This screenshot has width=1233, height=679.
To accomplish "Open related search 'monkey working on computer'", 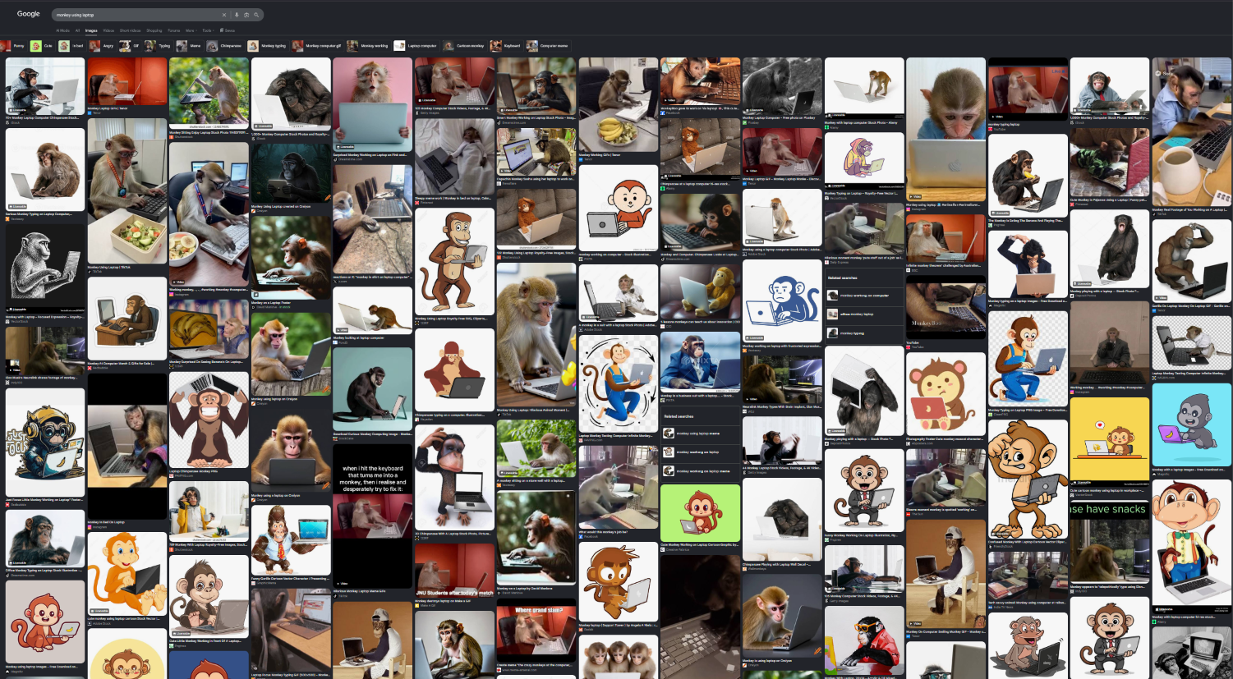I will pos(863,296).
